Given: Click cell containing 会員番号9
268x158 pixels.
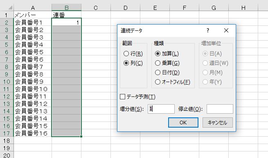Looking at the screenshot, I should click(x=33, y=81).
